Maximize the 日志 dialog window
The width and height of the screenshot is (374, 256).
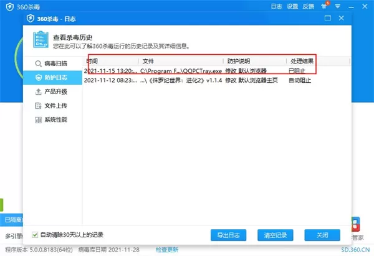tap(328, 18)
